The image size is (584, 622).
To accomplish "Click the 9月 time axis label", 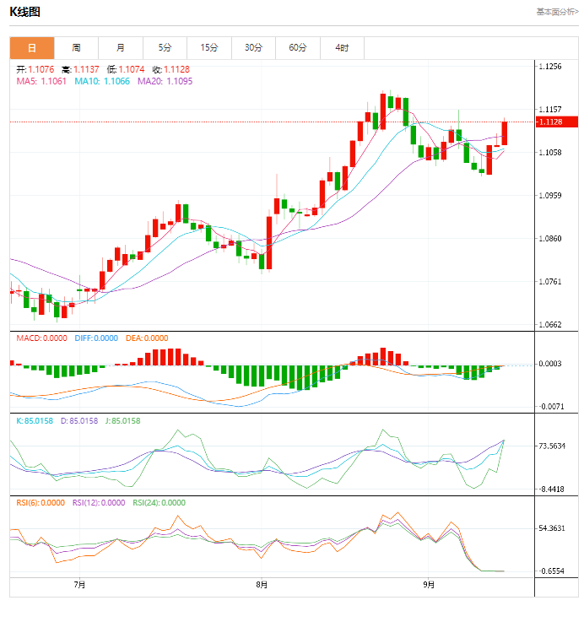I will (429, 585).
